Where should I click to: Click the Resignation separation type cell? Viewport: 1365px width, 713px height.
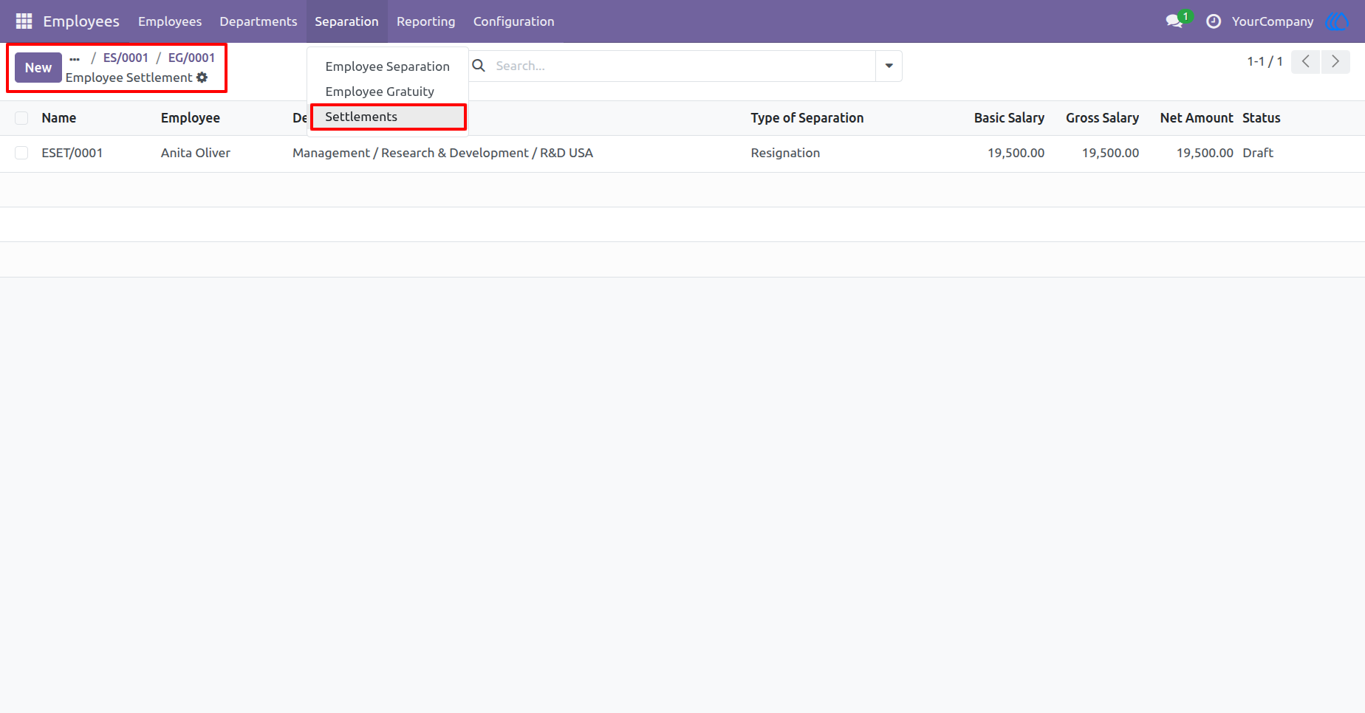tap(785, 153)
